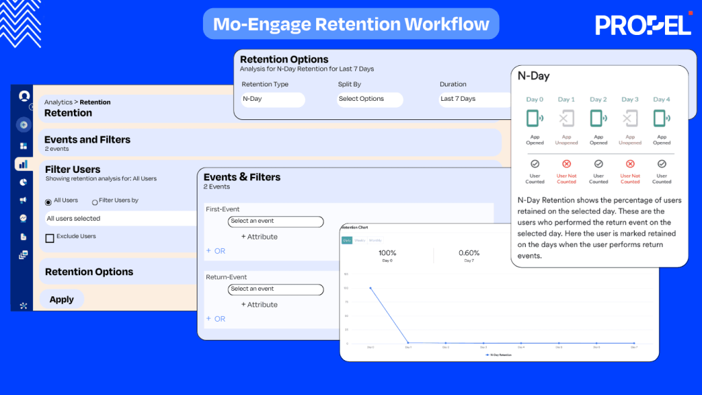Expand the Events and Filters section

coord(270,143)
